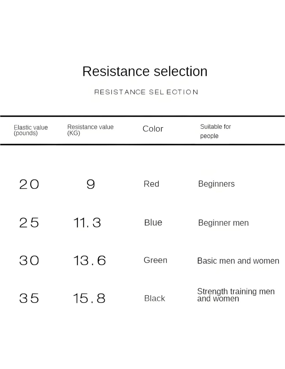Click the "Beginner men" suitability text

coord(223,223)
